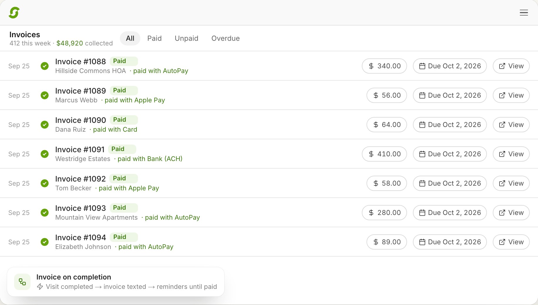Open View for Invoice #1094
Image resolution: width=538 pixels, height=305 pixels.
[x=511, y=242]
